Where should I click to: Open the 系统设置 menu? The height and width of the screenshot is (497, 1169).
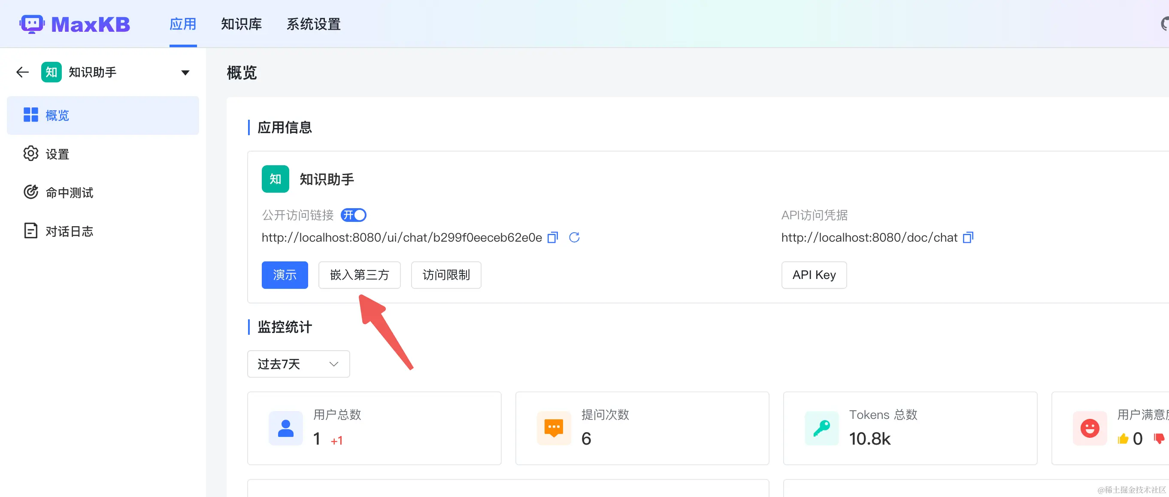[x=313, y=24]
